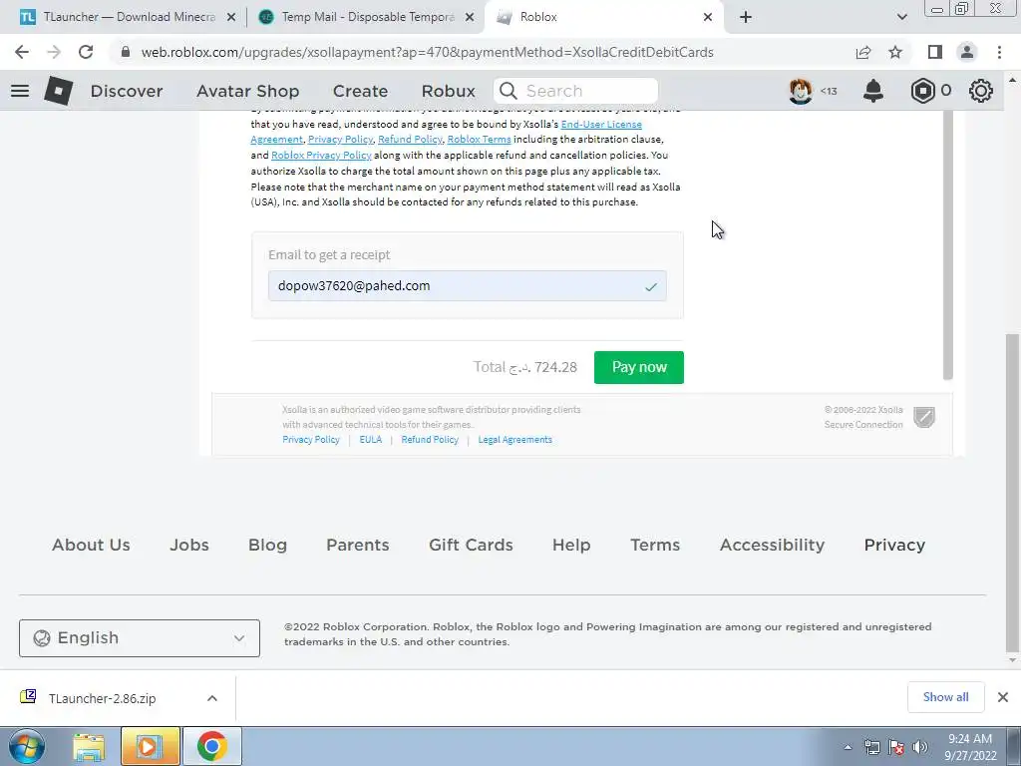Reload the page
This screenshot has width=1021, height=766.
pos(86,52)
